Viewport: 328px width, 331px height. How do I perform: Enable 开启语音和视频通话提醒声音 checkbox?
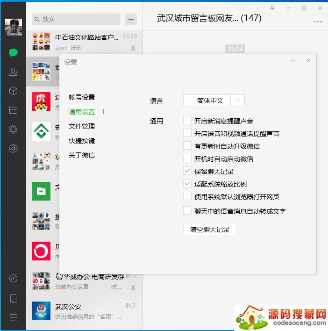pyautogui.click(x=187, y=133)
